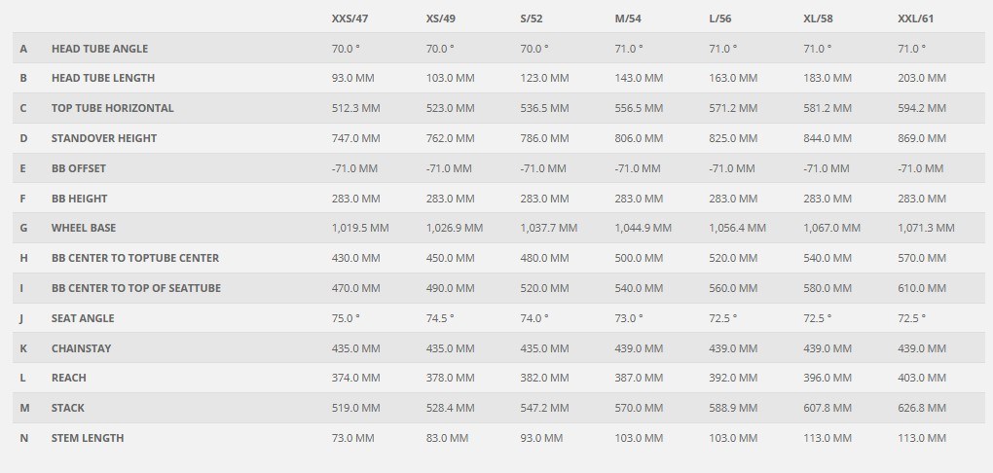Select the HEAD TUBE ANGLE row label
993x473 pixels.
coord(99,48)
